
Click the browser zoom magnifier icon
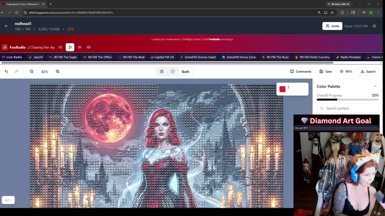(x=319, y=13)
